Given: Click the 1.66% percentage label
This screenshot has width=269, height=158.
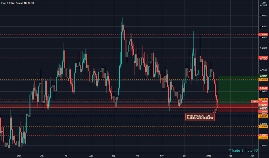Looking at the screenshot, I should point(255,101).
